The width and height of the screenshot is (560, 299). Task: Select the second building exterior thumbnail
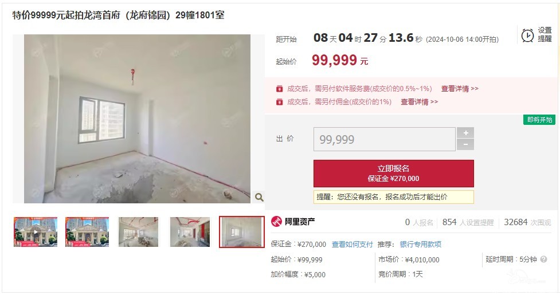87,232
